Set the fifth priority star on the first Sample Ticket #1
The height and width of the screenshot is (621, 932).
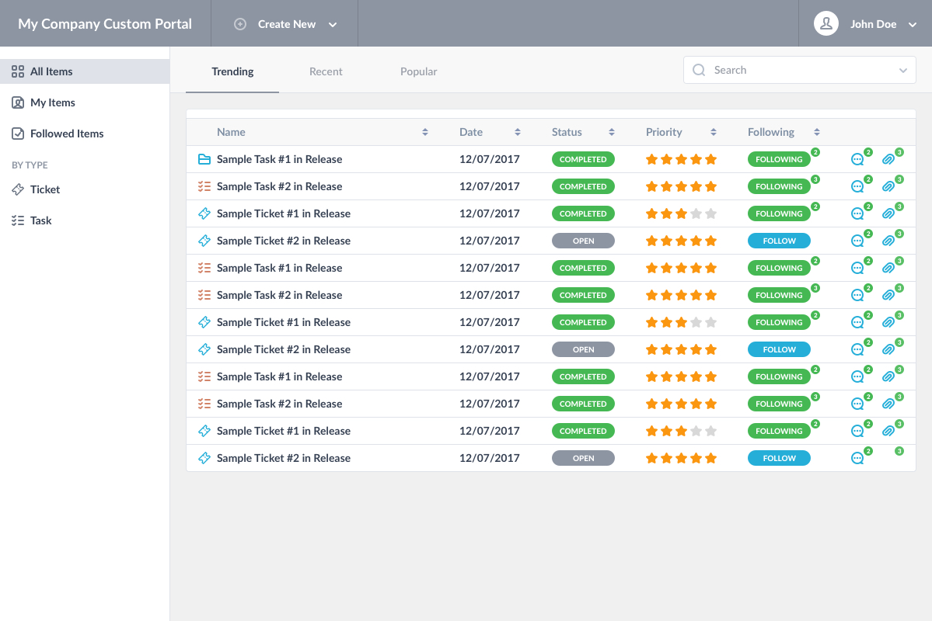(710, 213)
